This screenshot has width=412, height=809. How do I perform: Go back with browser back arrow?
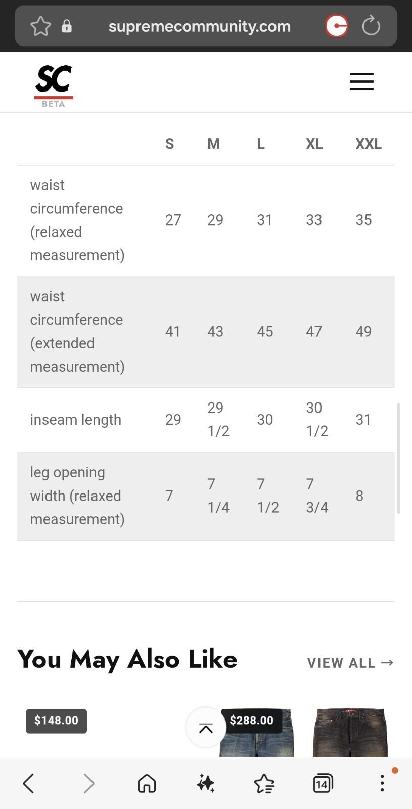tap(29, 783)
